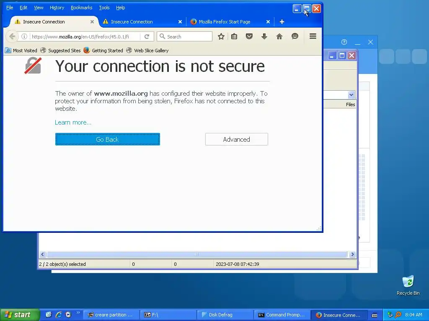Reload the current page

pos(147,36)
